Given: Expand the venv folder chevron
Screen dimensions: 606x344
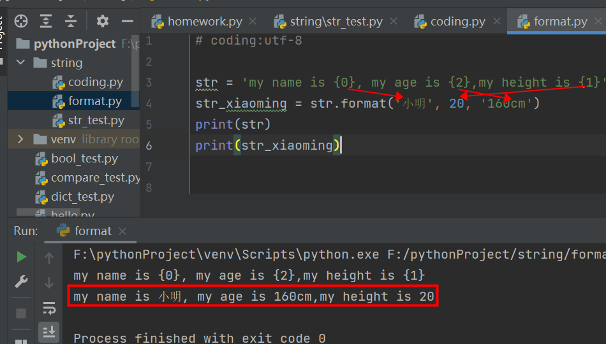Looking at the screenshot, I should [20, 139].
